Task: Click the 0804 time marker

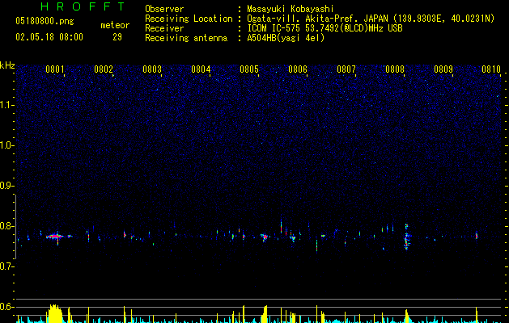Action: (x=201, y=69)
